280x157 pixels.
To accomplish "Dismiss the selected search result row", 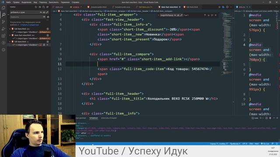I will coord(47,45).
